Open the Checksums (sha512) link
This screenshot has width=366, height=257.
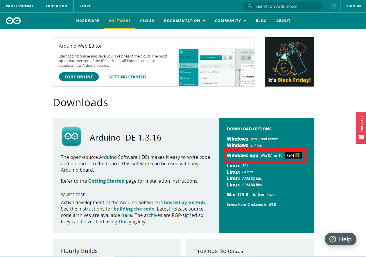pos(262,204)
